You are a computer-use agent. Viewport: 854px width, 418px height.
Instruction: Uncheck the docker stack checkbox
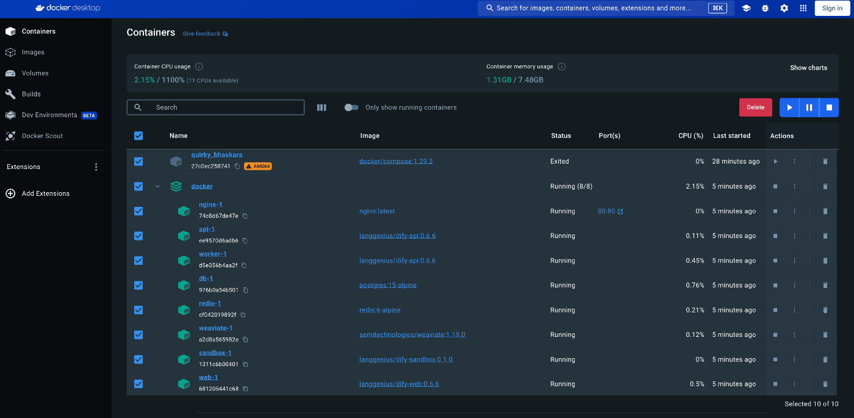coord(138,186)
